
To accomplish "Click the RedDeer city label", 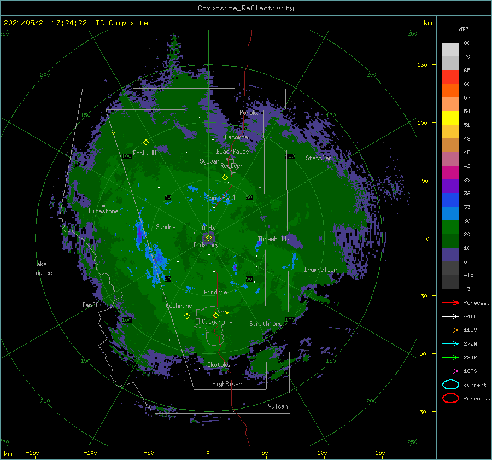I will coord(232,166).
